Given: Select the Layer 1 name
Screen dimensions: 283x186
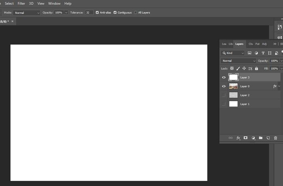Looking at the screenshot, I should point(245,104).
